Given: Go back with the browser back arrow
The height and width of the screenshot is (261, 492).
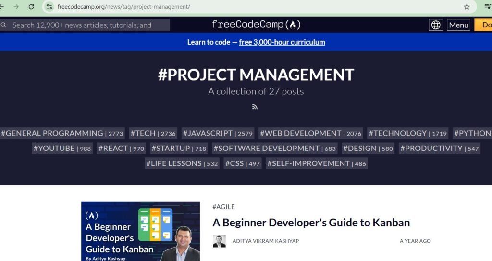Looking at the screenshot, I should [1, 7].
